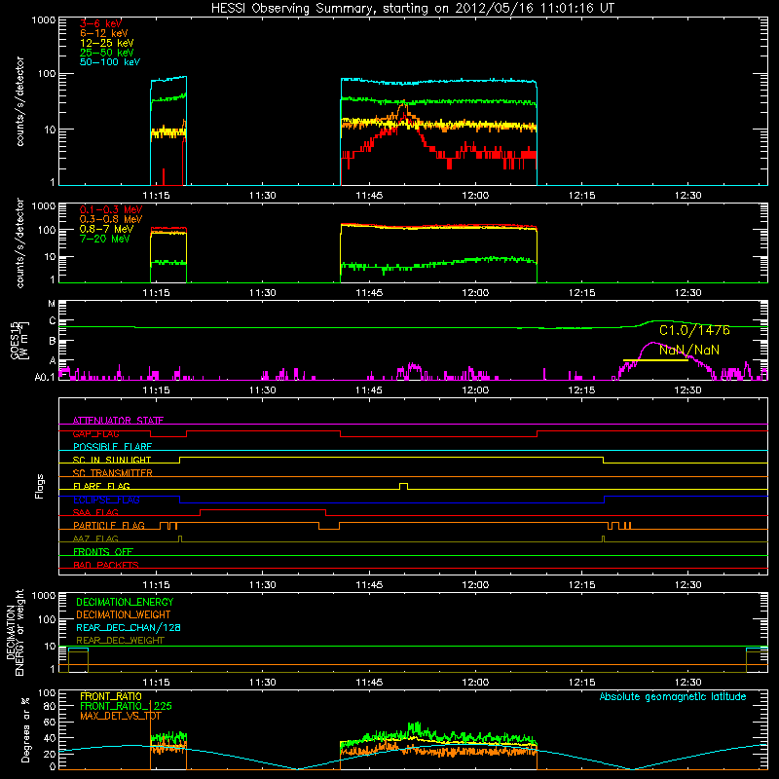Click the HESSI Observing Summary title

click(x=413, y=8)
